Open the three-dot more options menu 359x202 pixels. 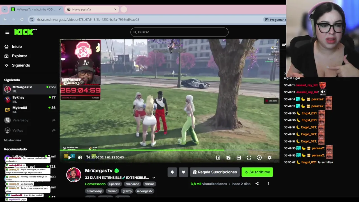pyautogui.click(x=268, y=184)
